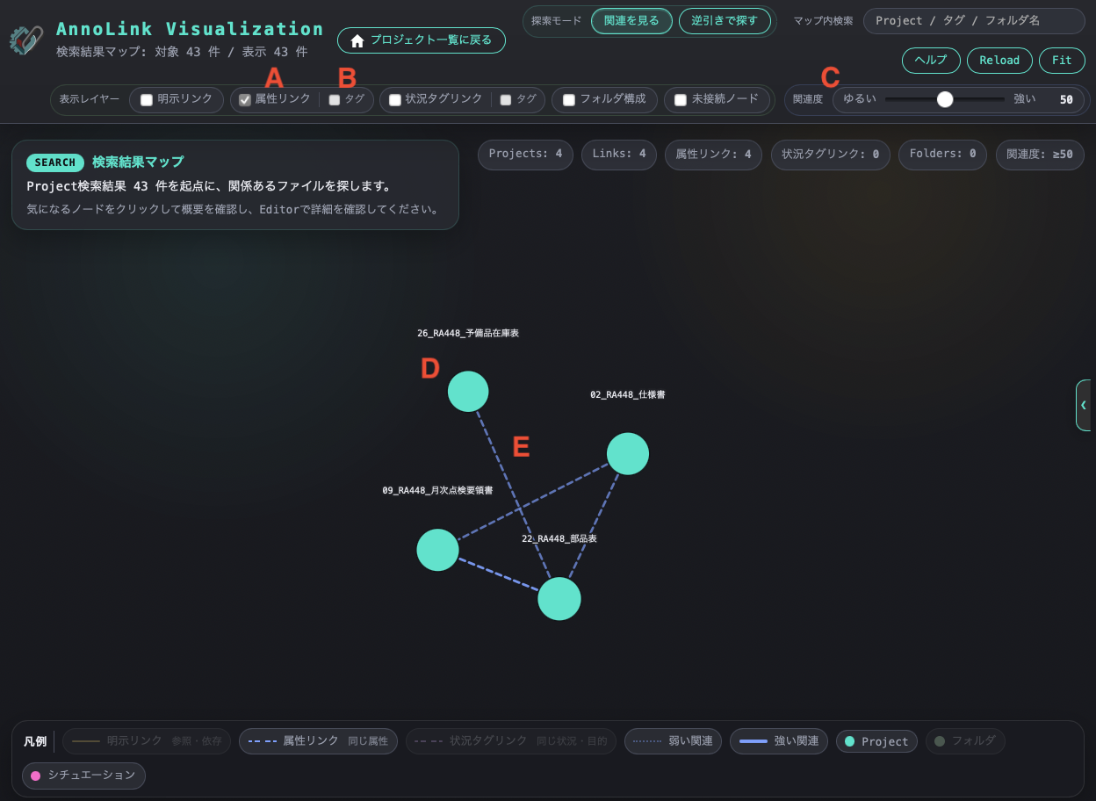The height and width of the screenshot is (801, 1096).
Task: Click the Reload button
Action: click(999, 61)
